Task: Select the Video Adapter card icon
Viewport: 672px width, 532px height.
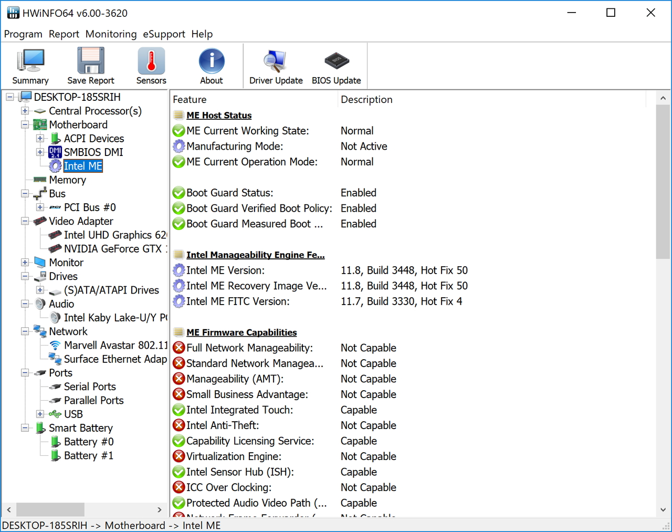Action: 40,221
